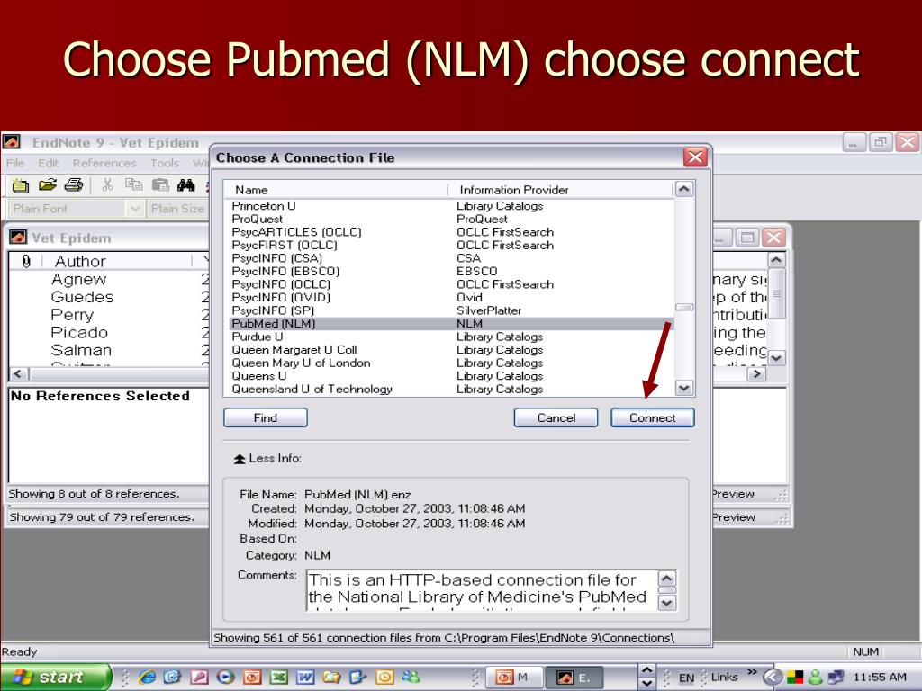Close the Choose A Connection File dialog
The height and width of the screenshot is (691, 922).
695,157
